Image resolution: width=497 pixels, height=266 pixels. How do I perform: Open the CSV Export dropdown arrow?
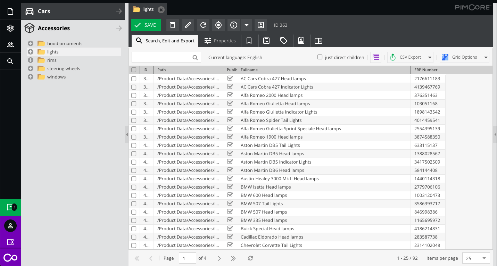coord(430,57)
